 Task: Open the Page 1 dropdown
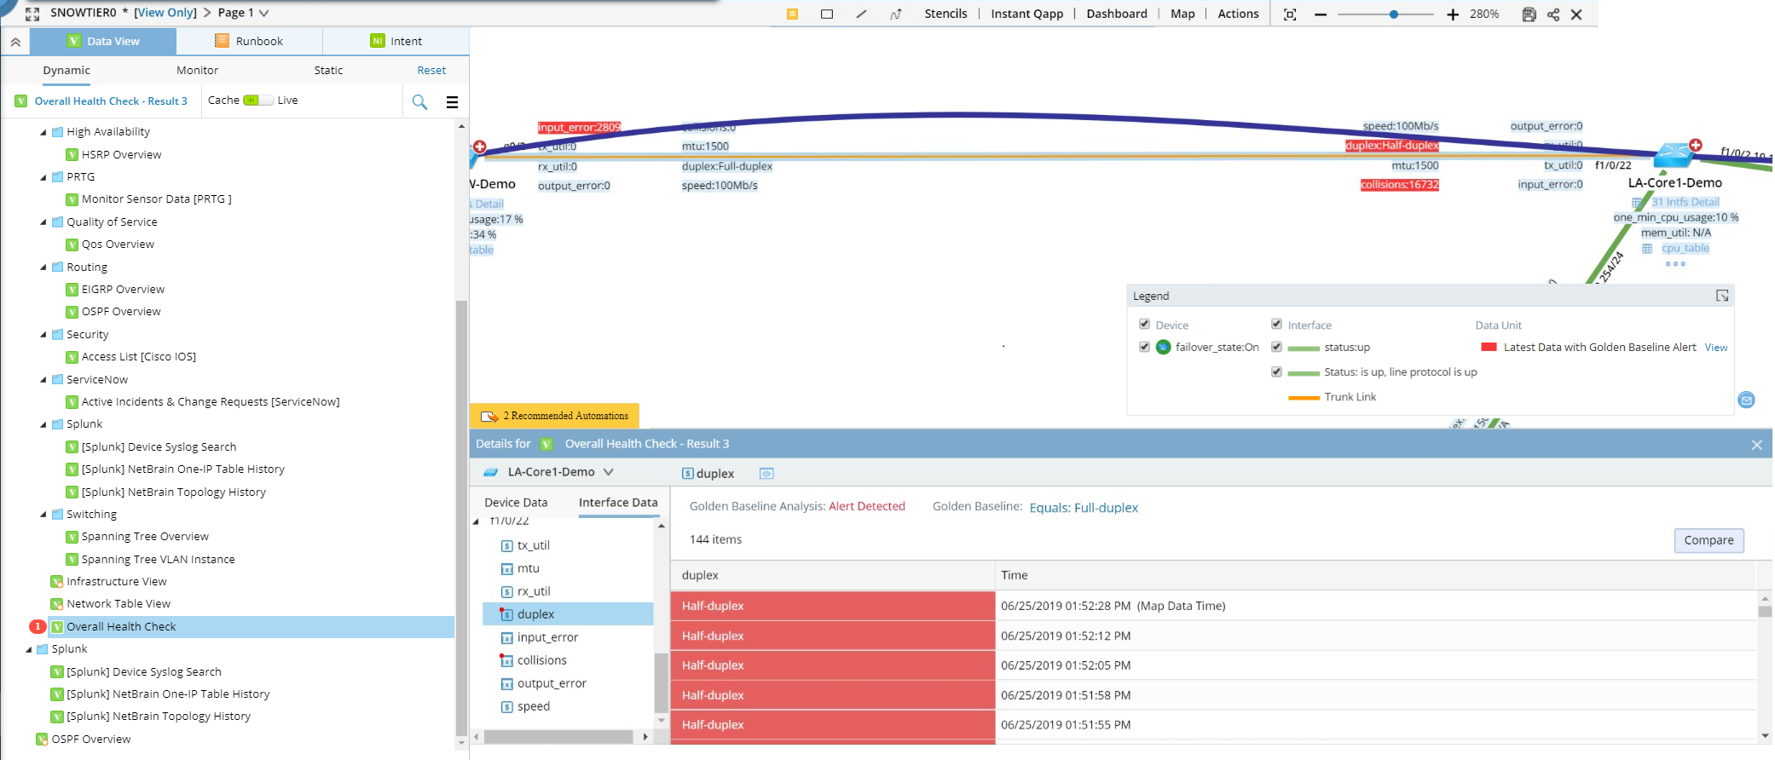[x=263, y=13]
